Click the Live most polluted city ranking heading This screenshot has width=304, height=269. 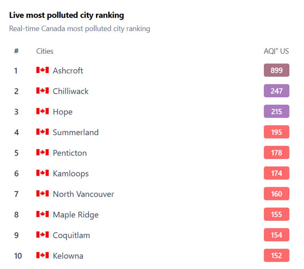coord(67,15)
